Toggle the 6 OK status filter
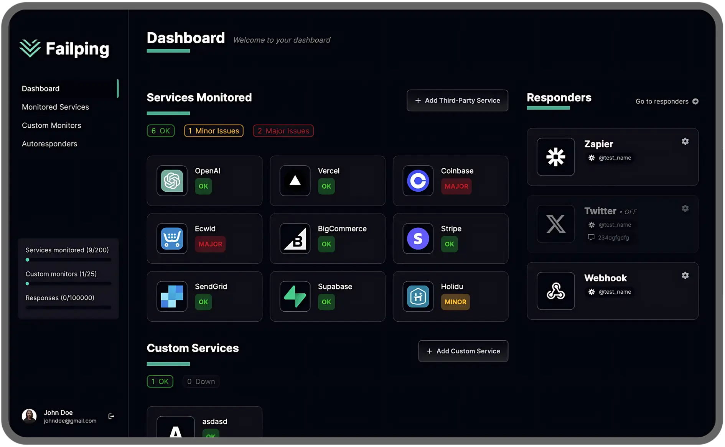 [x=160, y=131]
